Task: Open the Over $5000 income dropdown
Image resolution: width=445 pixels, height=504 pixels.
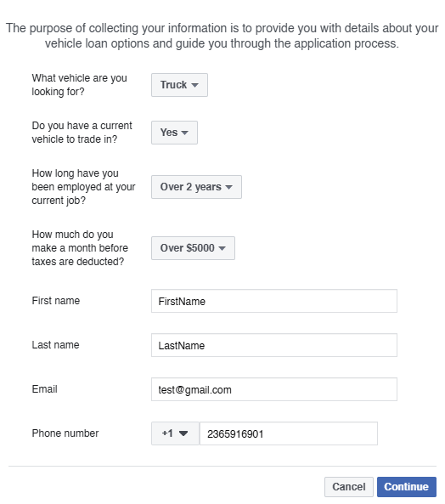Action: point(193,248)
